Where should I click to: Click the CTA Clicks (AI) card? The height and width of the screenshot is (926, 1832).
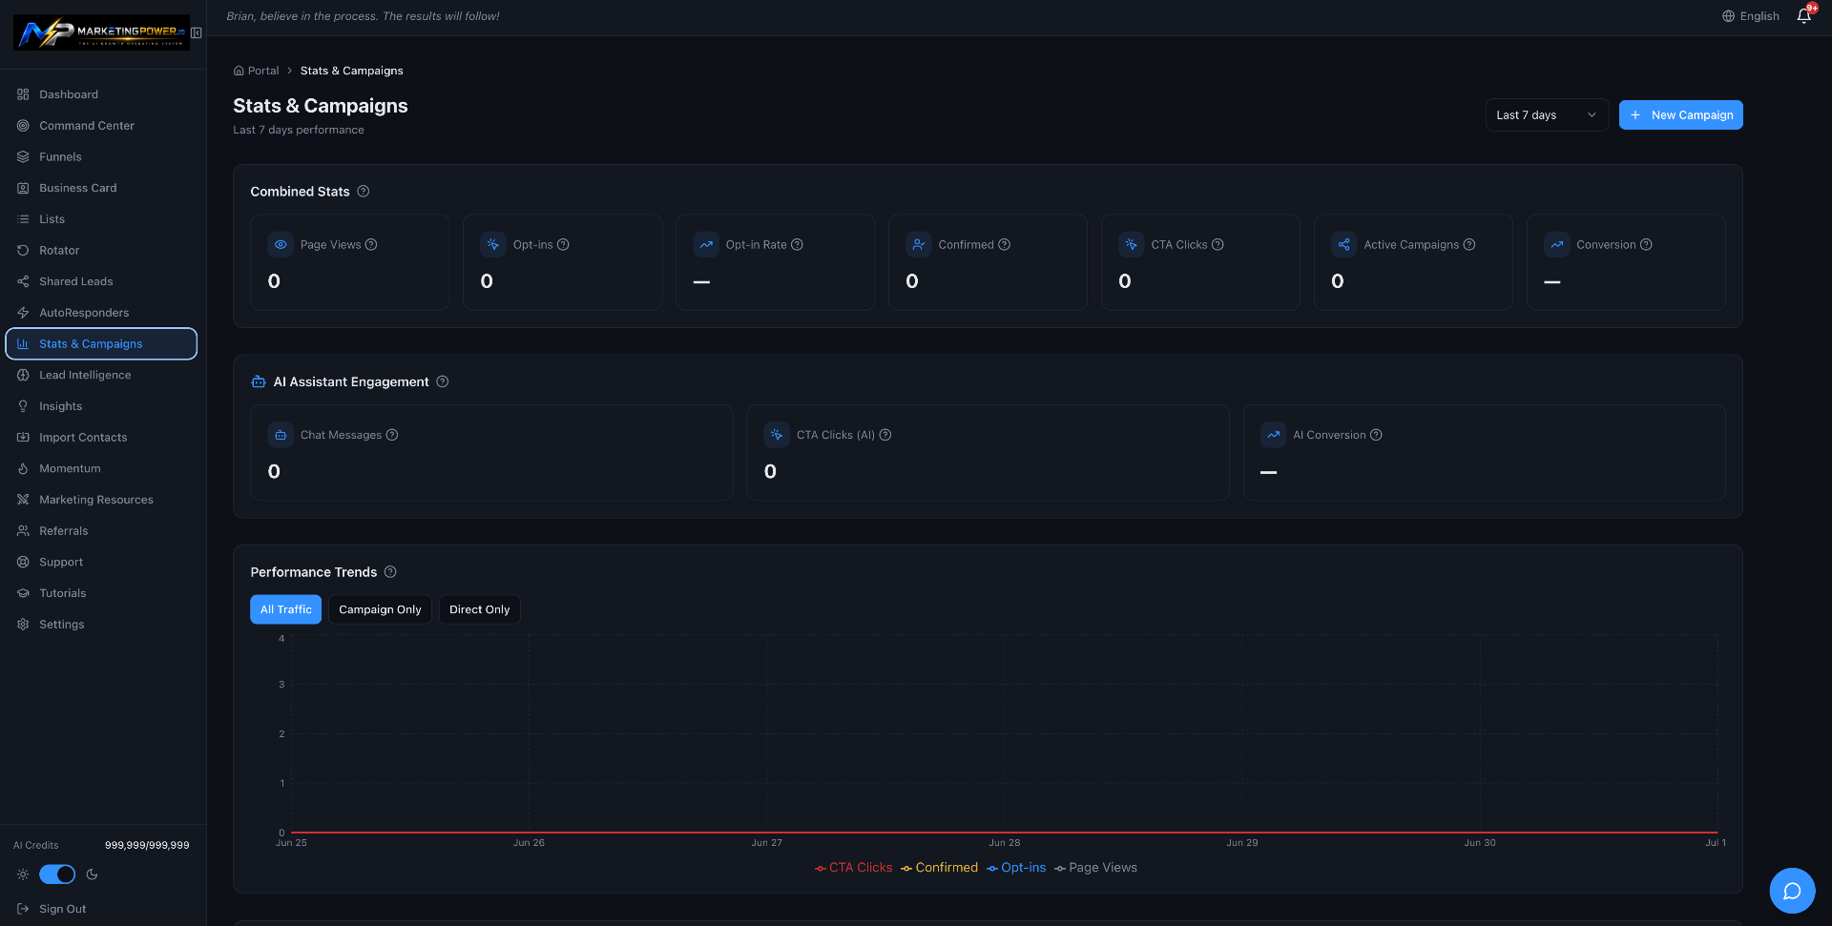pos(988,453)
